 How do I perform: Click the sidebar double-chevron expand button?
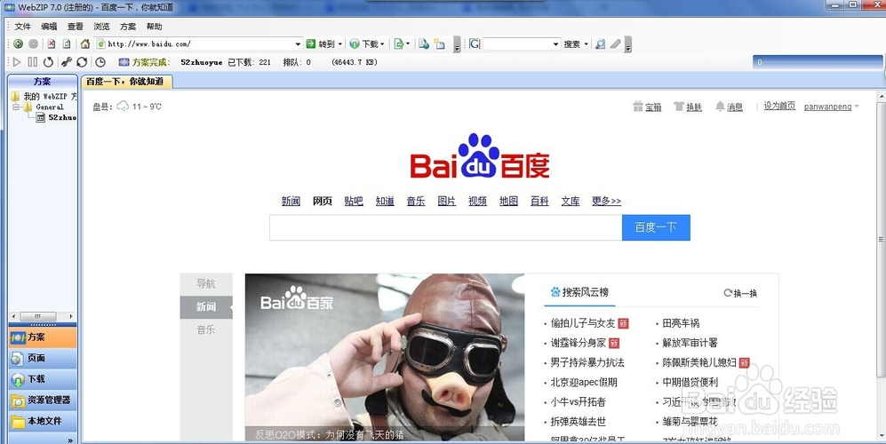[70, 440]
